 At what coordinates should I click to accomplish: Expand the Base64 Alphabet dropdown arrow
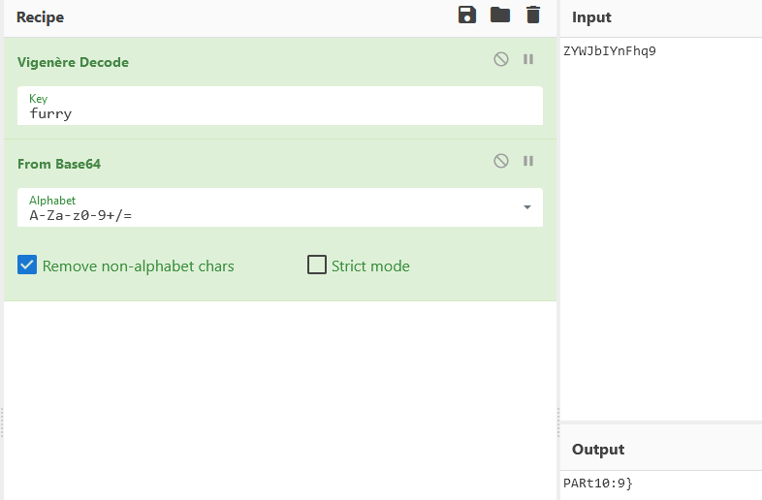[x=527, y=207]
